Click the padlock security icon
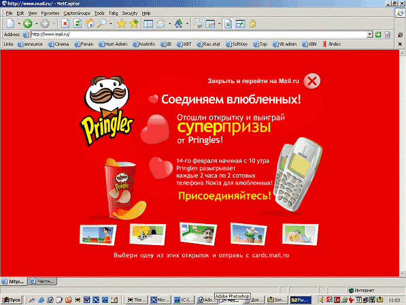The width and height of the screenshot is (406, 305). click(x=252, y=24)
